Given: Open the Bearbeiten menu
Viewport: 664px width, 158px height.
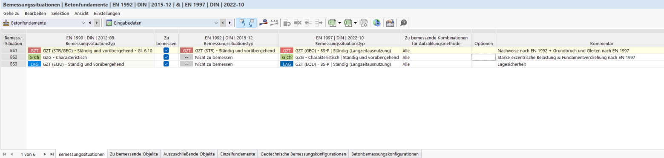Looking at the screenshot, I should pyautogui.click(x=35, y=14).
